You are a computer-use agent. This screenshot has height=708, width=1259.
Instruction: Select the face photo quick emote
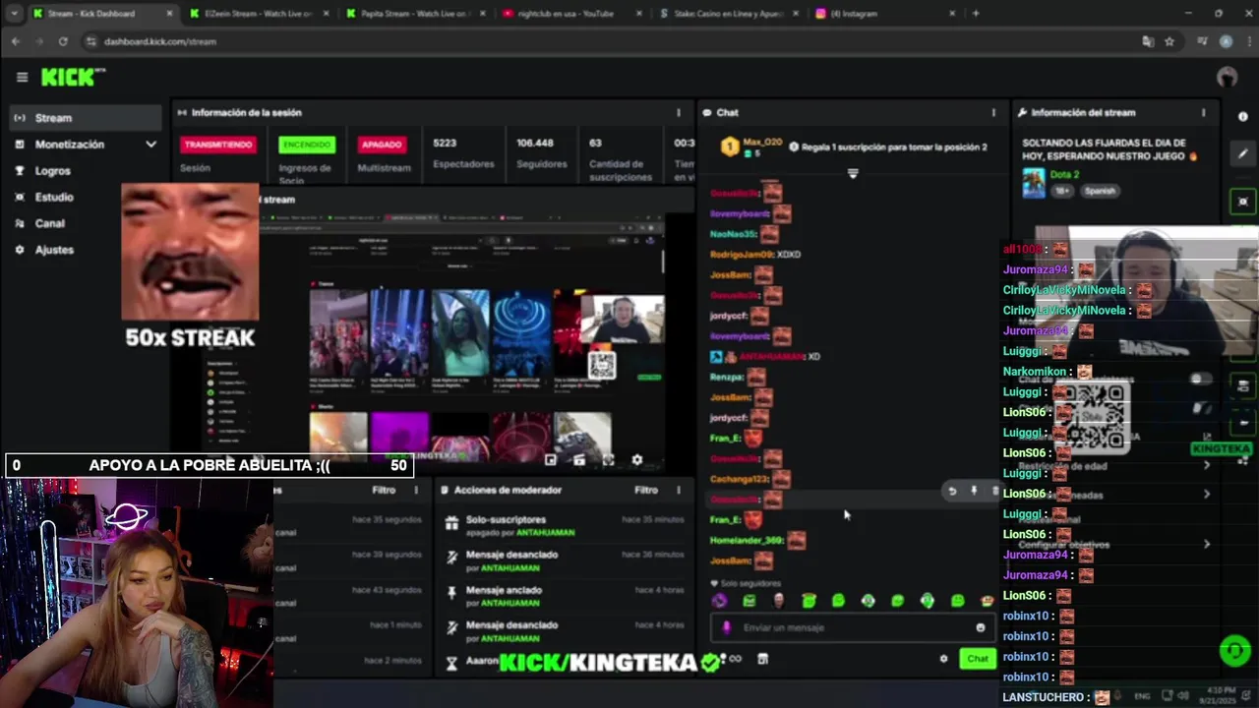[x=779, y=601]
